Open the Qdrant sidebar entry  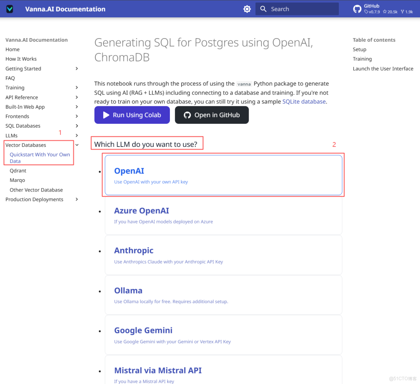18,171
